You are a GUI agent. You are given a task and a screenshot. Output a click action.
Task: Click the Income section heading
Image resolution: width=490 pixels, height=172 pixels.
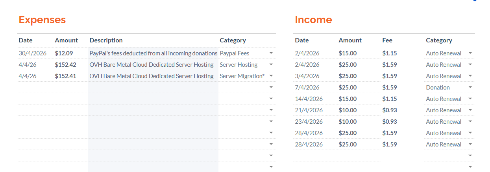pyautogui.click(x=313, y=20)
